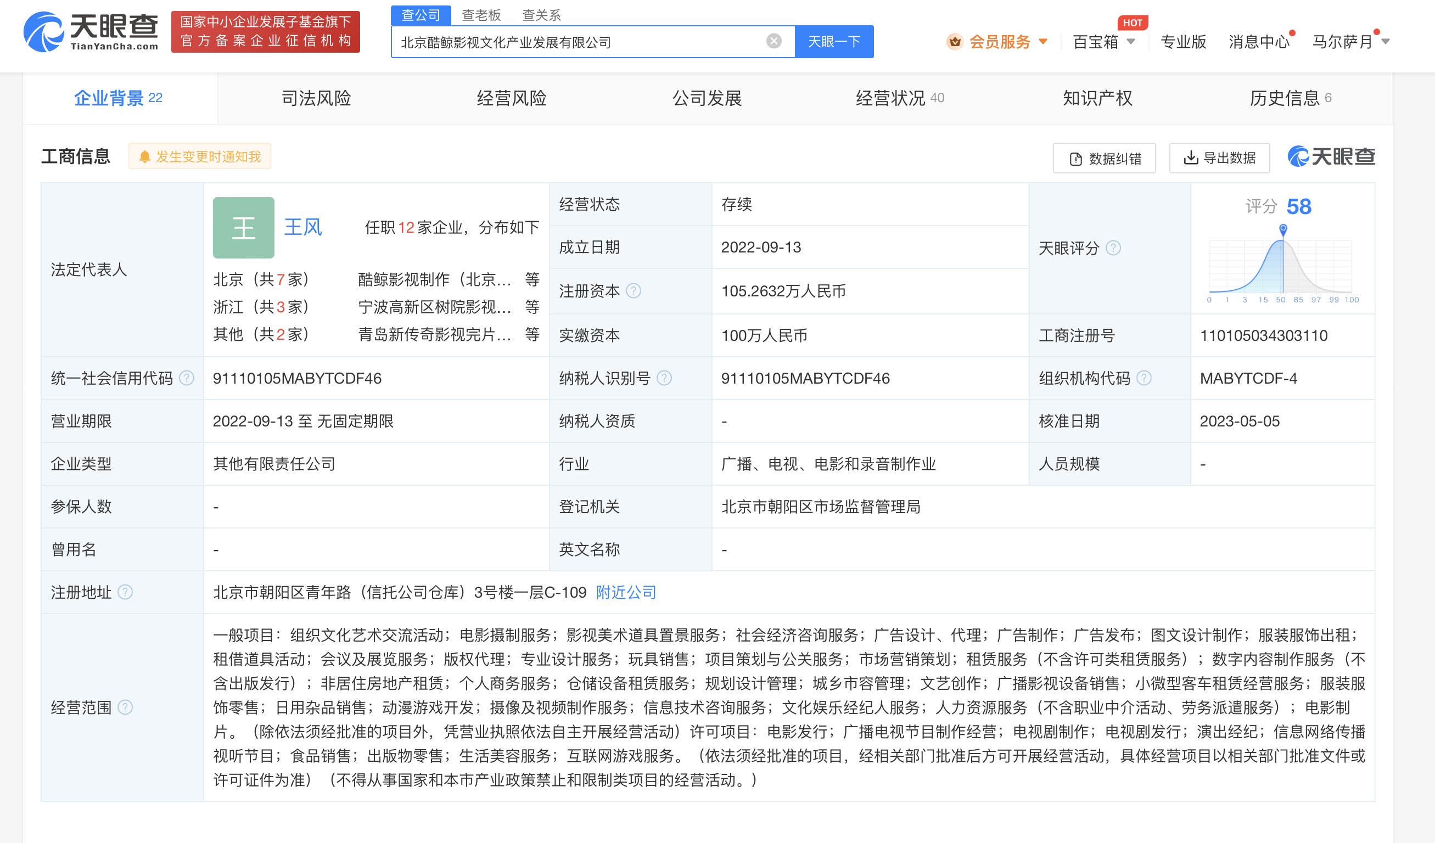Click the 导出数据 download icon

[x=1191, y=157]
